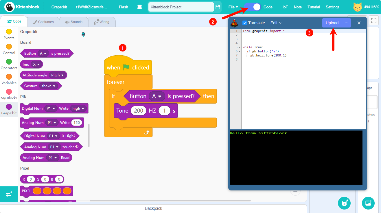Open the add extension button
The image size is (381, 213).
(9, 194)
